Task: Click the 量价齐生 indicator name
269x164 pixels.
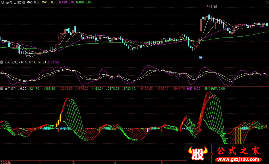Action: click(x=11, y=89)
